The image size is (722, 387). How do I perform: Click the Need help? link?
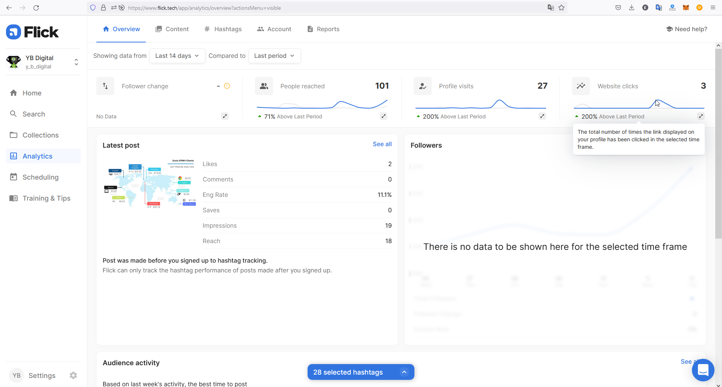tap(687, 29)
